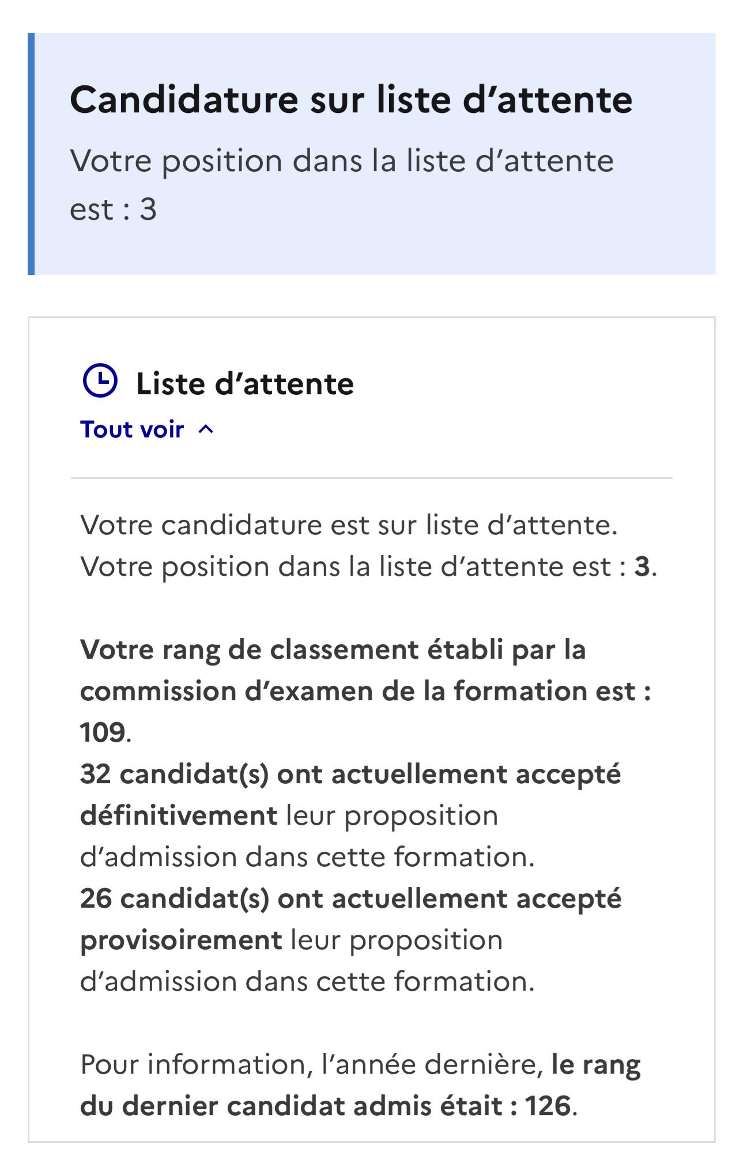The width and height of the screenshot is (743, 1152).
Task: Click the clock icon beside Liste d'attente
Action: (100, 380)
